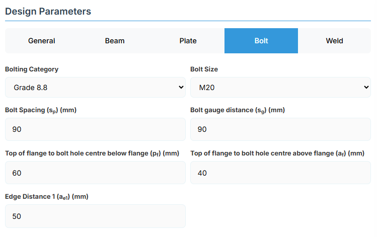Focus the Bolt gauge distance input field
The height and width of the screenshot is (237, 377).
[x=280, y=130]
